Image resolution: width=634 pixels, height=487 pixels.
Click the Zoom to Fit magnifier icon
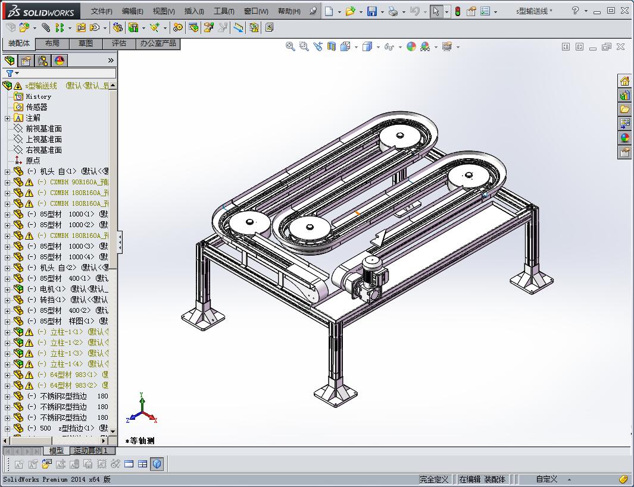(290, 46)
